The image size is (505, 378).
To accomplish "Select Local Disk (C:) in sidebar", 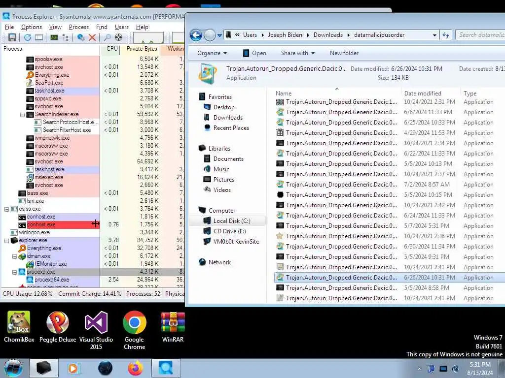I will tap(232, 221).
